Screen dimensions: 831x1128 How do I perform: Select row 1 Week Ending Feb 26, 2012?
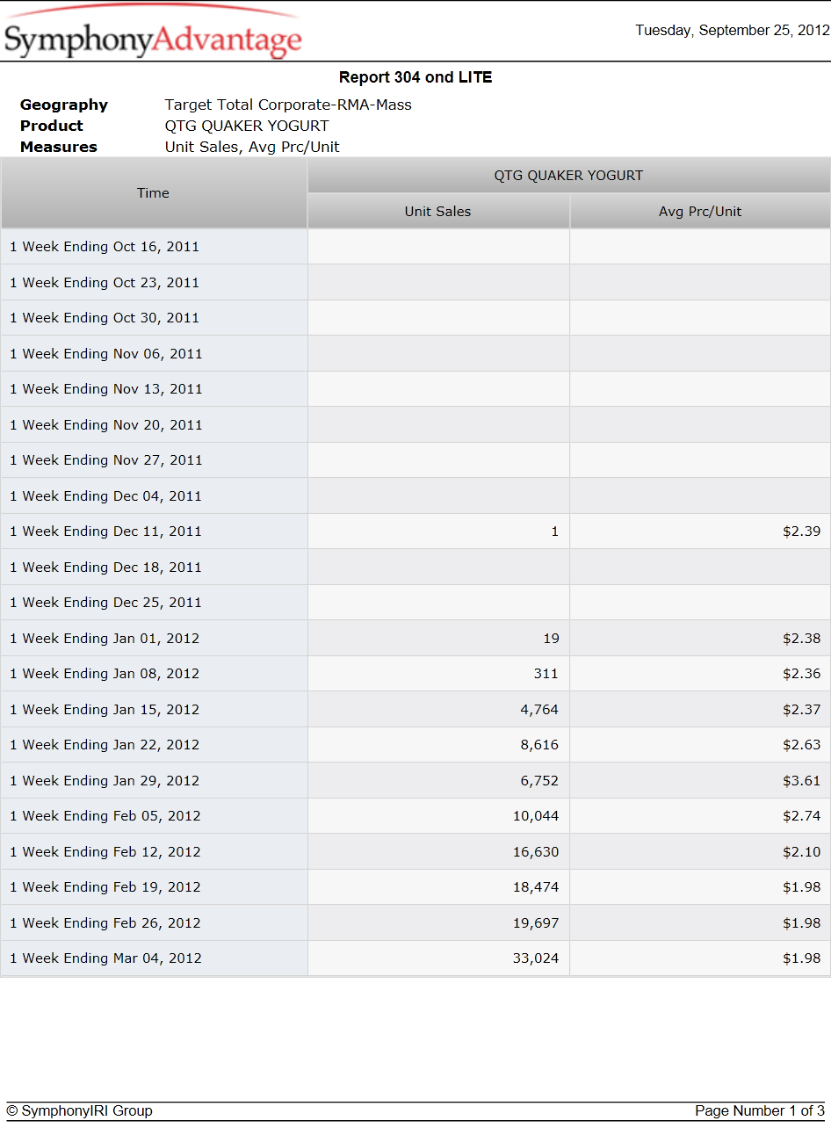415,923
